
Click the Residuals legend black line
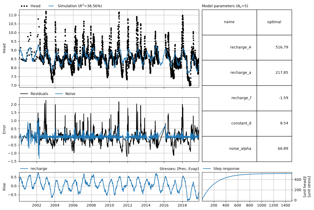coord(24,94)
